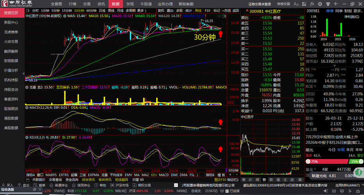The width and height of the screenshot is (364, 195).
Task: Open 模板 template menu
Action: tap(221, 175)
